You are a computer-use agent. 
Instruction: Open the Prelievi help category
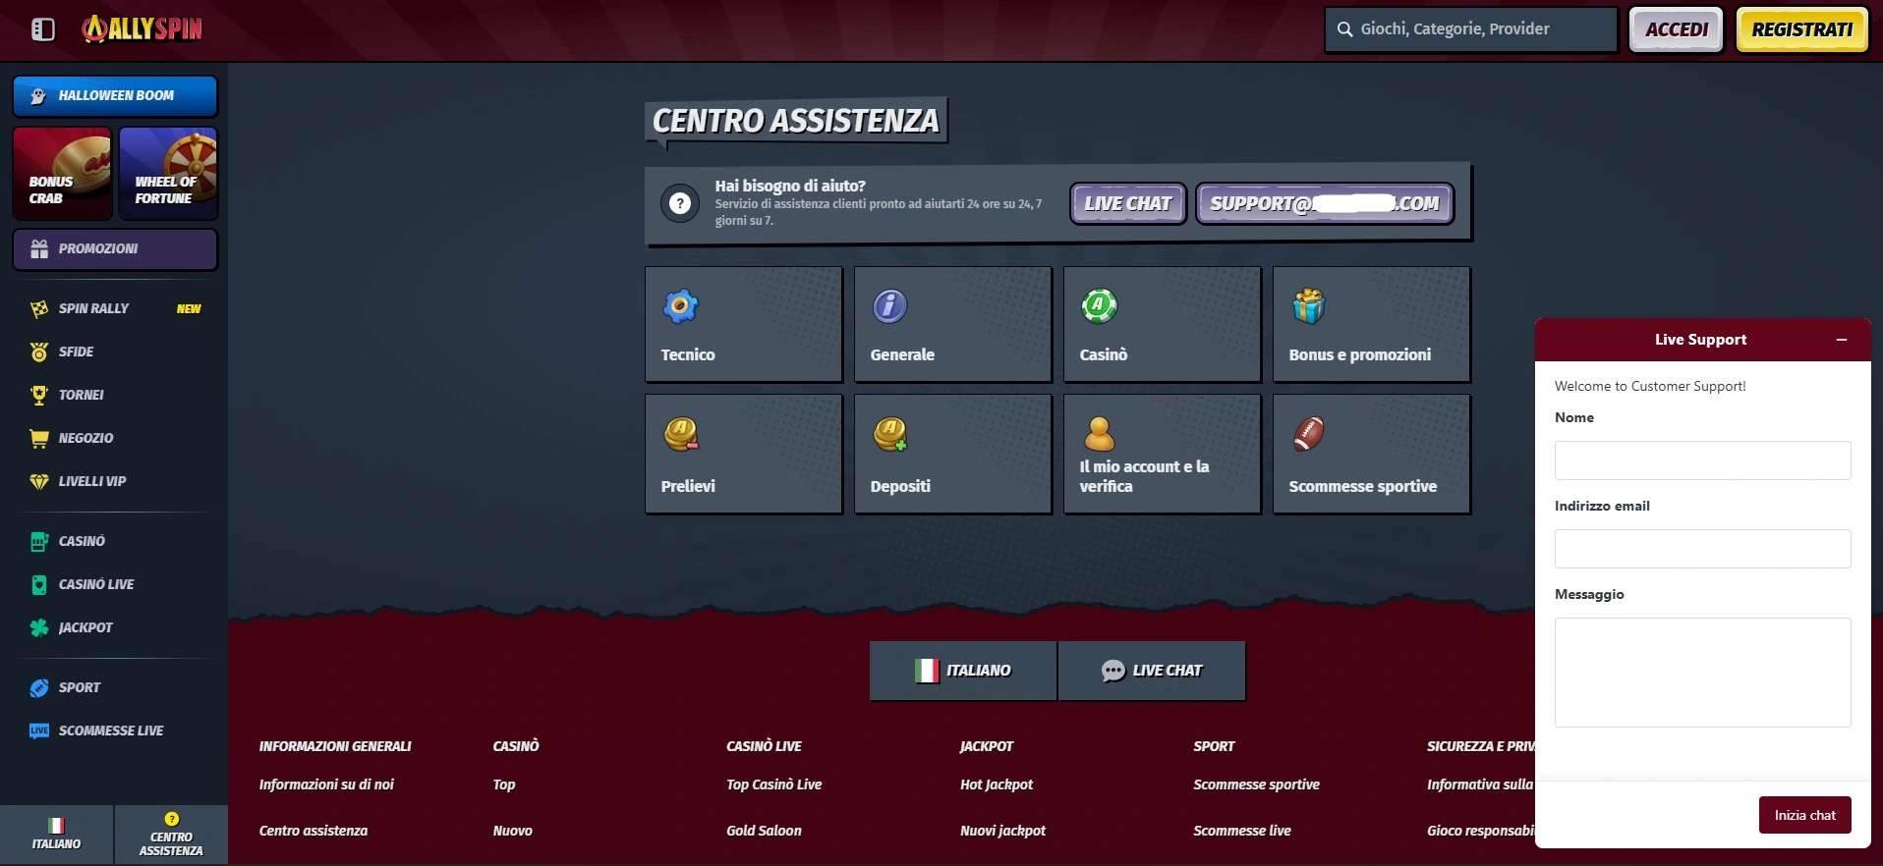click(x=744, y=454)
